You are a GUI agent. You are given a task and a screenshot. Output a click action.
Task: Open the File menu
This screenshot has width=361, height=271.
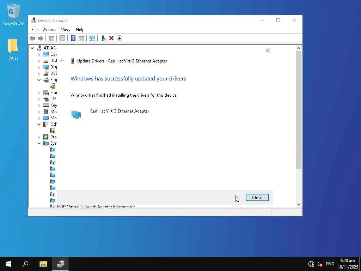coord(35,30)
